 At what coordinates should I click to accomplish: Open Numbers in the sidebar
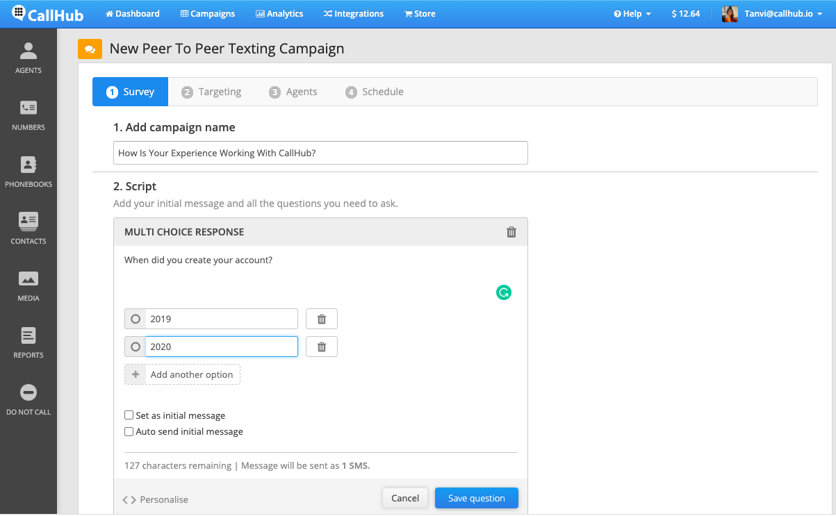[28, 114]
